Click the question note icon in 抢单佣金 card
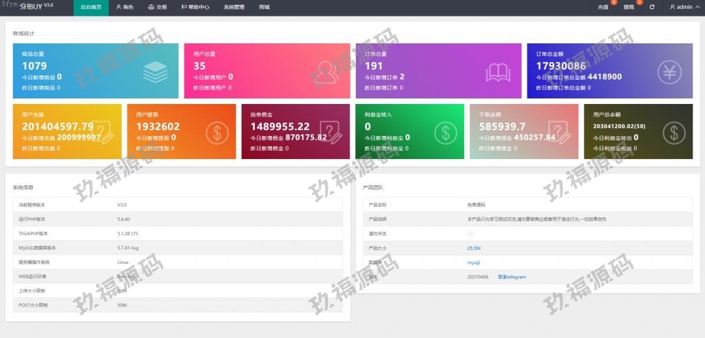Screen dimensions: 705x338 (330, 131)
